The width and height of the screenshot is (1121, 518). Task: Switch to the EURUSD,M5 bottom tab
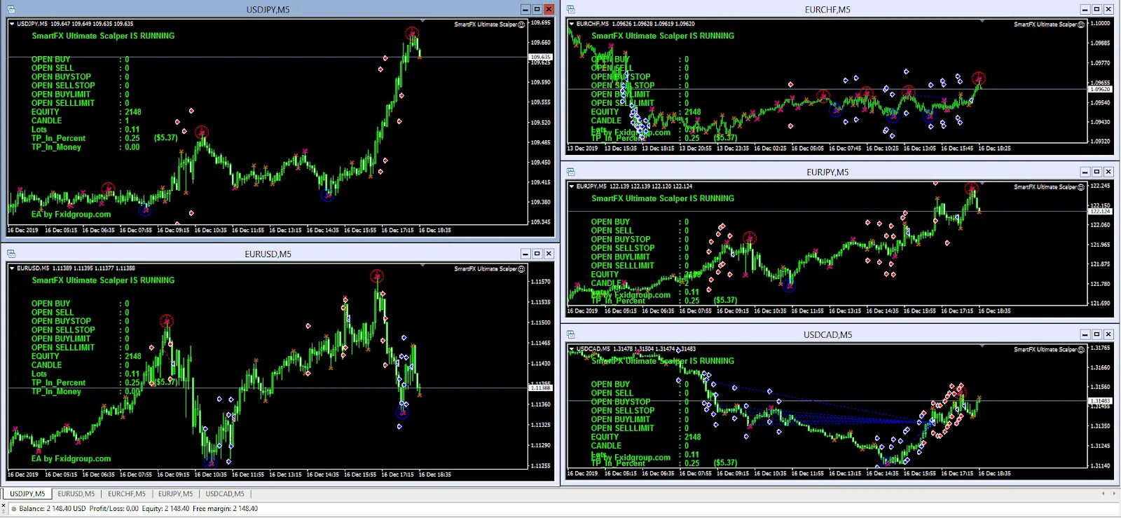click(x=76, y=494)
